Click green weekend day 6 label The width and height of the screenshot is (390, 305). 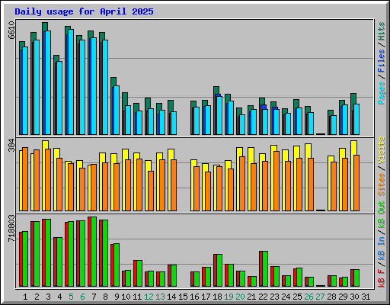pyautogui.click(x=82, y=297)
